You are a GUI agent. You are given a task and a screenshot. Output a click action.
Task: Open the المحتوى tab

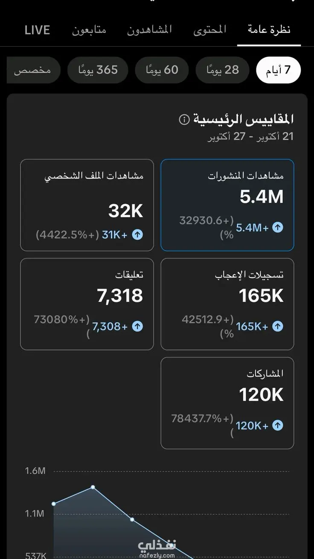pyautogui.click(x=210, y=30)
